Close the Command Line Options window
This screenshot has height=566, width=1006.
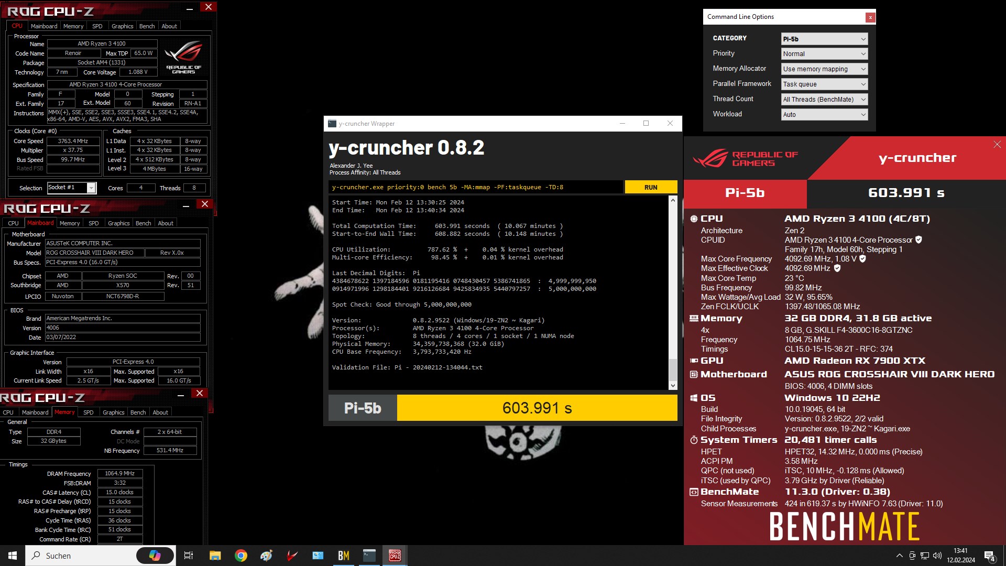click(x=870, y=17)
